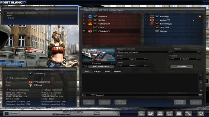Open the Сухогруз map dropdown arrow
This screenshot has width=209, height=117.
[113, 63]
